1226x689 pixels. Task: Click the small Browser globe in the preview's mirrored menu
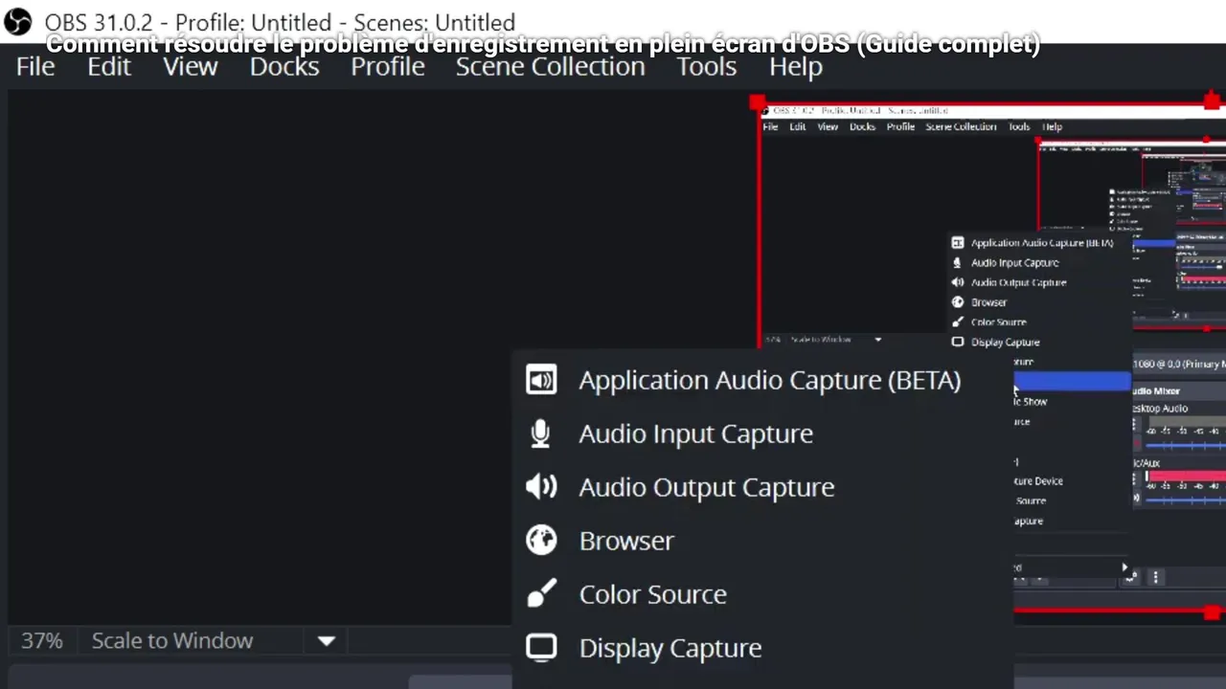957,302
